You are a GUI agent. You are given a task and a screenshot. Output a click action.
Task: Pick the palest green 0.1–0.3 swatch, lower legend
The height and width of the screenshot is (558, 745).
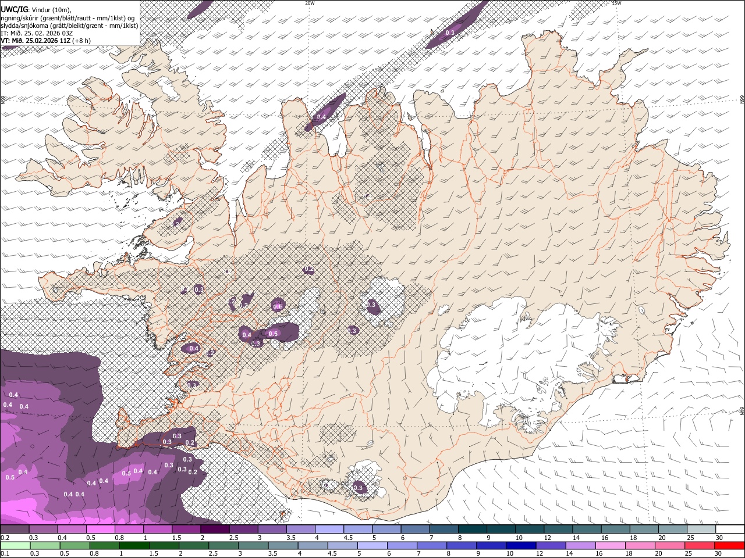[x=15, y=545]
